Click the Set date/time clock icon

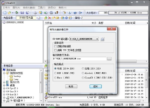70,18
